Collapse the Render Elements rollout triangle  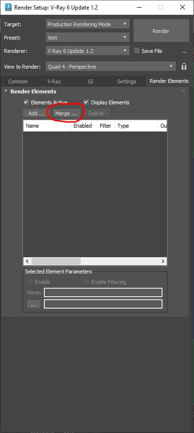click(6, 91)
